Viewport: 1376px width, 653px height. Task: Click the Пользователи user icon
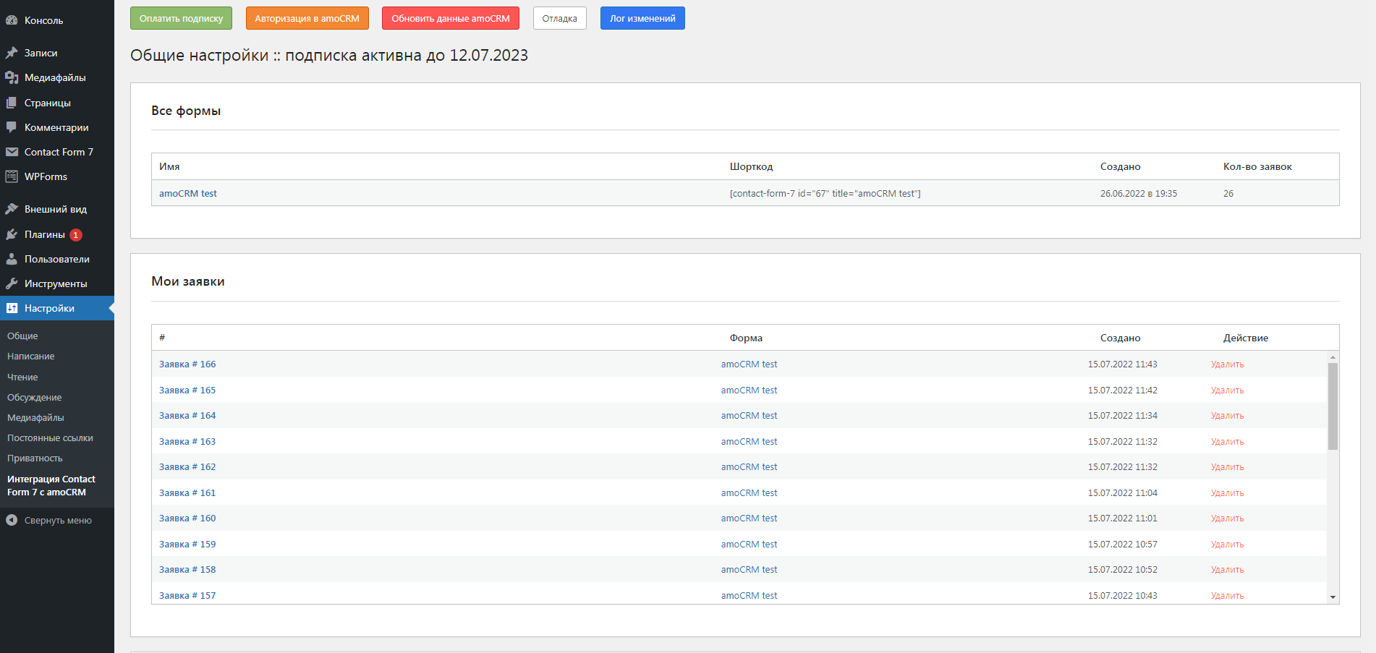click(12, 259)
